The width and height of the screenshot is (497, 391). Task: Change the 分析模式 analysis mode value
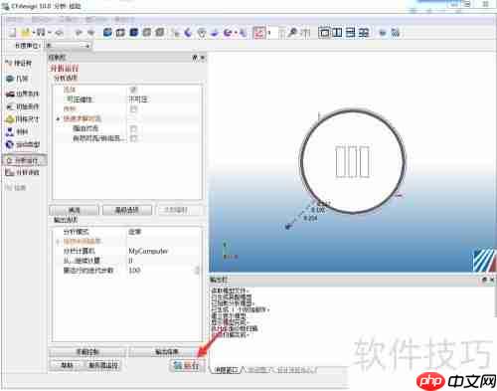pyautogui.click(x=164, y=232)
